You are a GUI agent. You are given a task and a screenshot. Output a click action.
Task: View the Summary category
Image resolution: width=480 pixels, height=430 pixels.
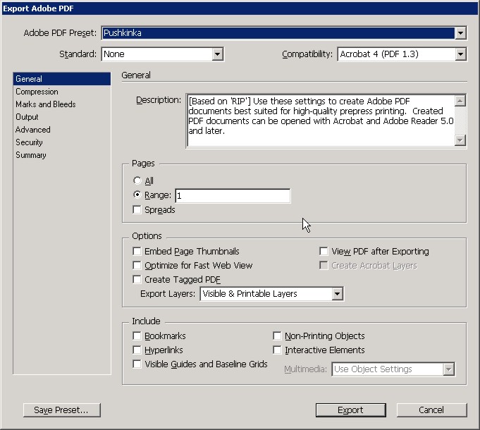pyautogui.click(x=62, y=155)
